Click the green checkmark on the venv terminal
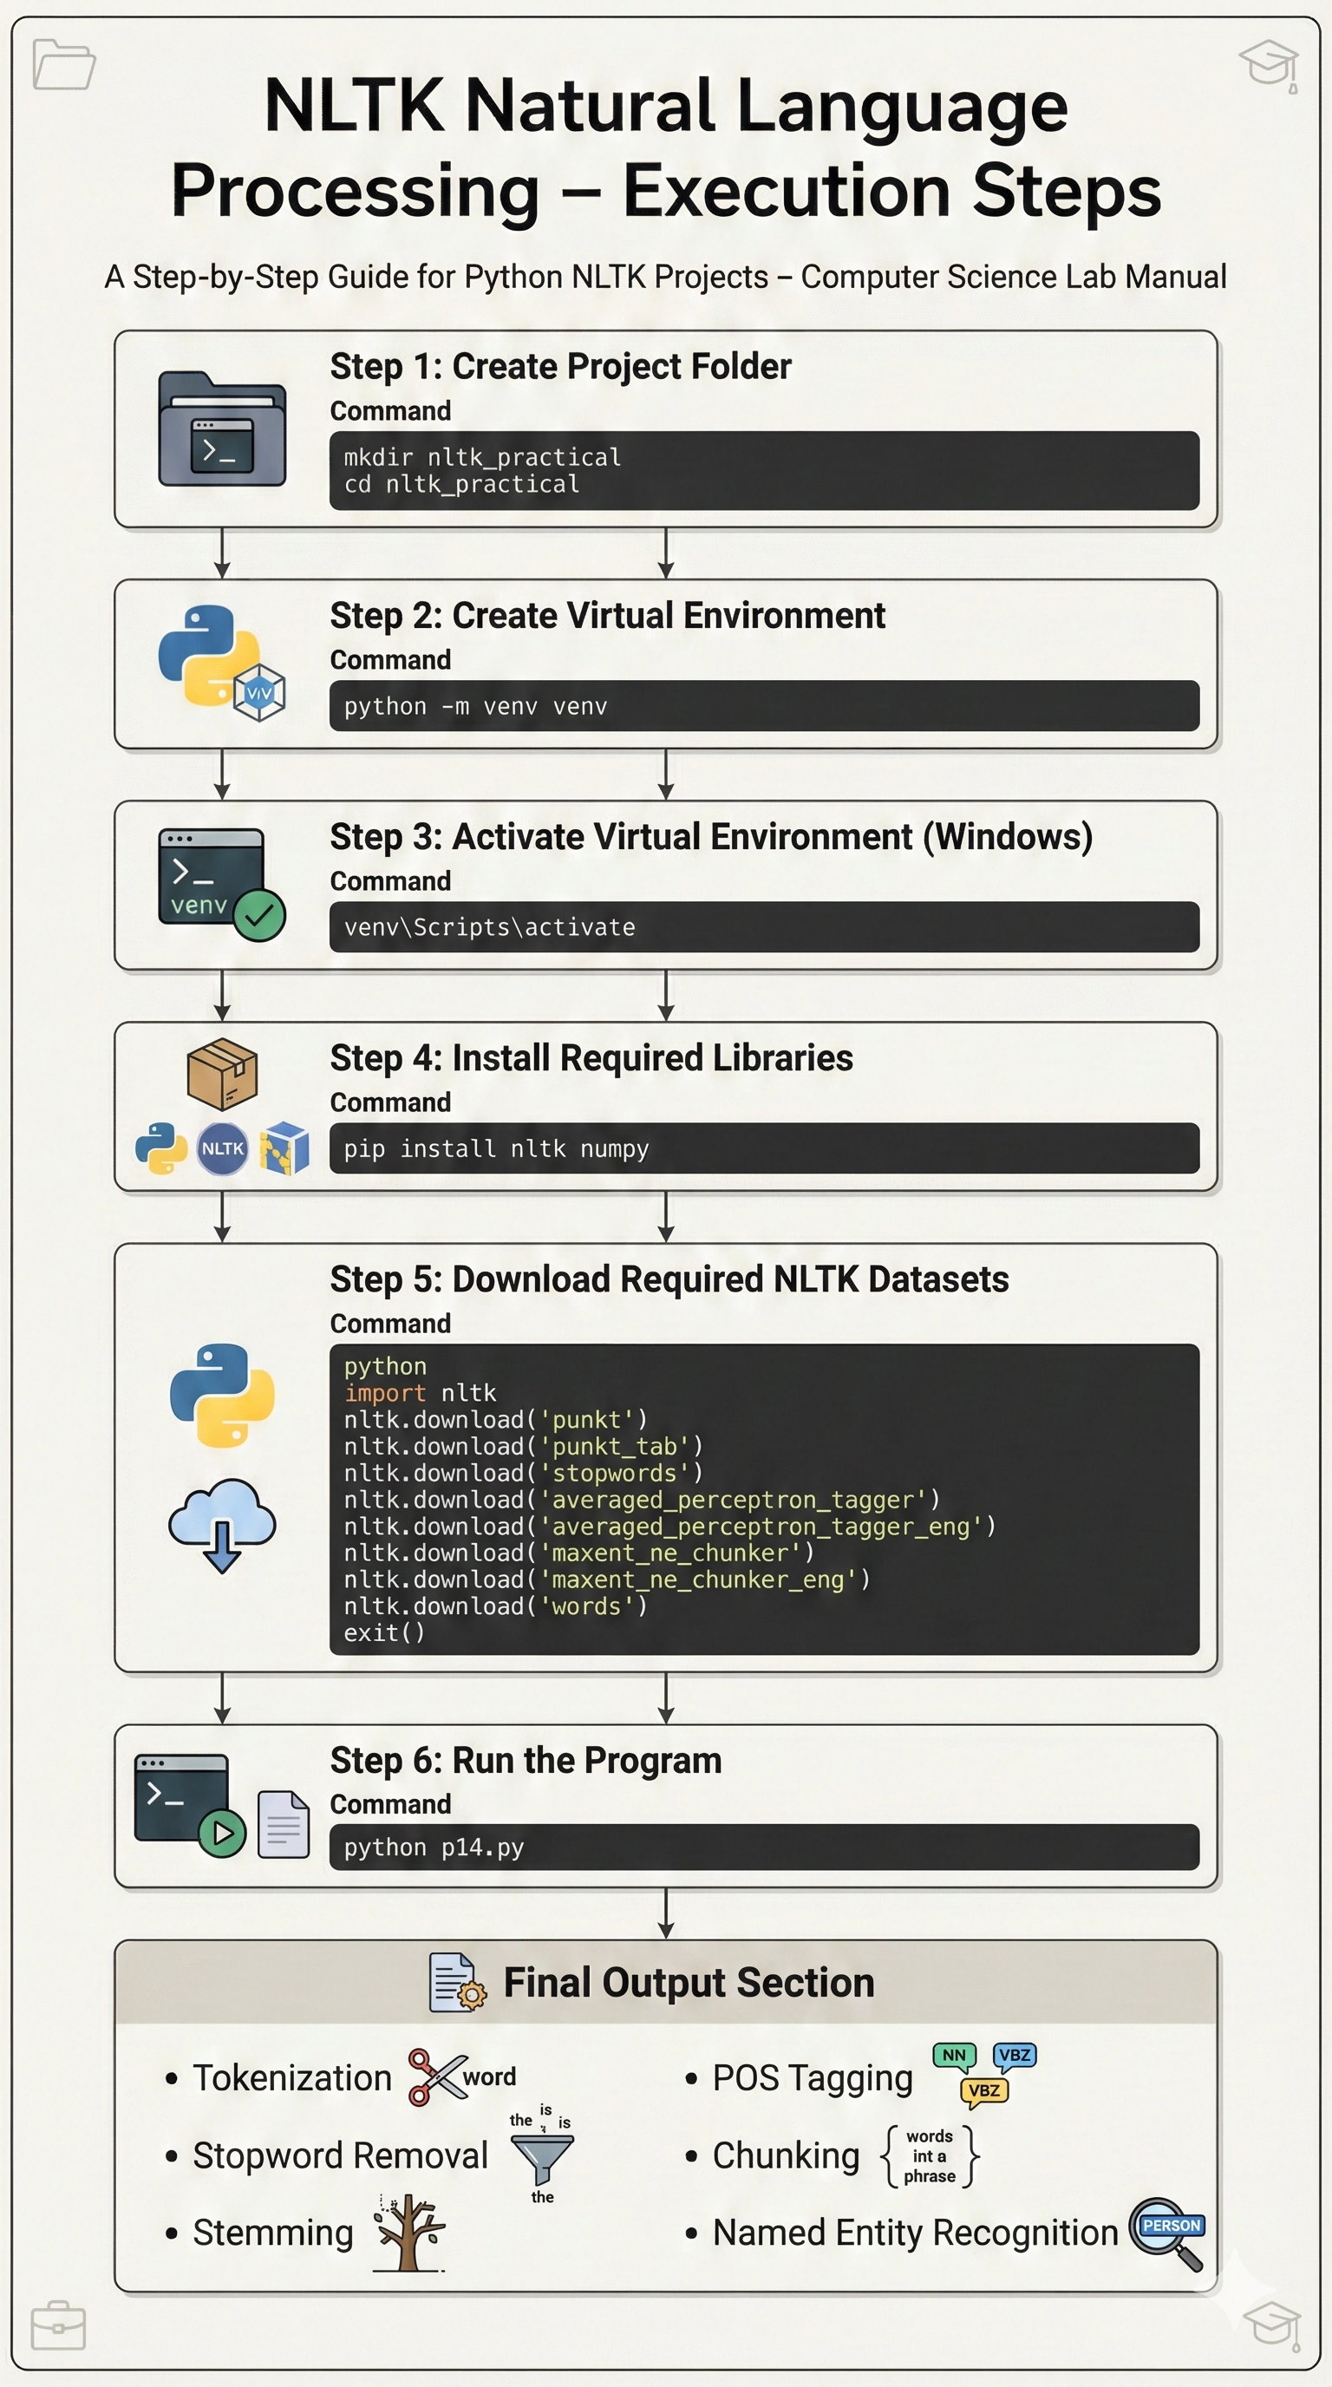 point(259,916)
